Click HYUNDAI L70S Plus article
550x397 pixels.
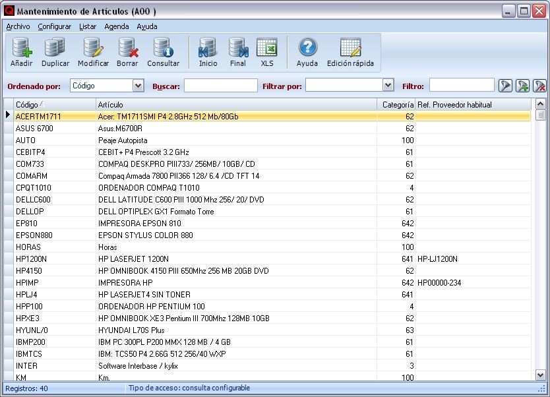pyautogui.click(x=131, y=330)
